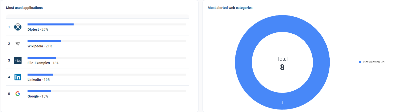Toggle the Not Allowed Url legend dot
The height and width of the screenshot is (112, 394).
(x=360, y=62)
